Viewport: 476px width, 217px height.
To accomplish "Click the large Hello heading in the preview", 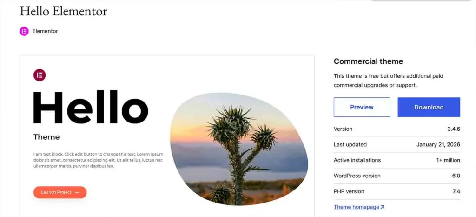I will 91,107.
